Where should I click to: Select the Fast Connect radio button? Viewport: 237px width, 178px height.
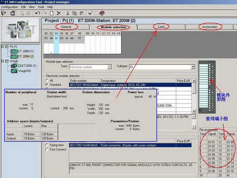click(47, 149)
